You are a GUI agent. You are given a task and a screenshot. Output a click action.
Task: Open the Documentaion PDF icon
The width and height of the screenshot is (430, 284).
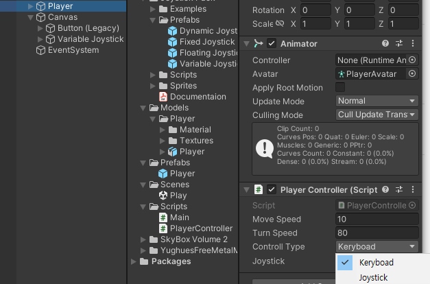(x=163, y=97)
